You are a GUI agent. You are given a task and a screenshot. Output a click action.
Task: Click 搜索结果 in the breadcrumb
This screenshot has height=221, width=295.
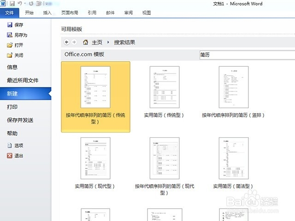(124, 42)
